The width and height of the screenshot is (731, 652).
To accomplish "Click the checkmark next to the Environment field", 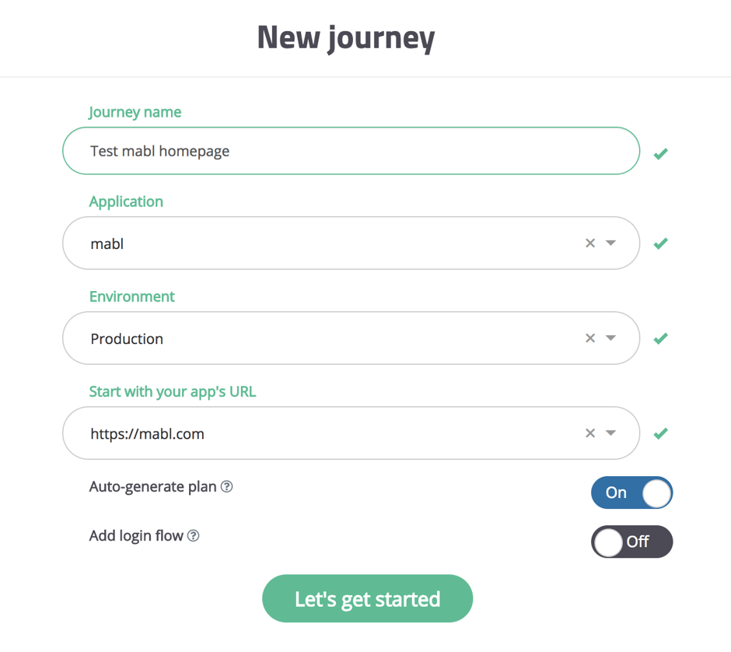I will [x=660, y=338].
